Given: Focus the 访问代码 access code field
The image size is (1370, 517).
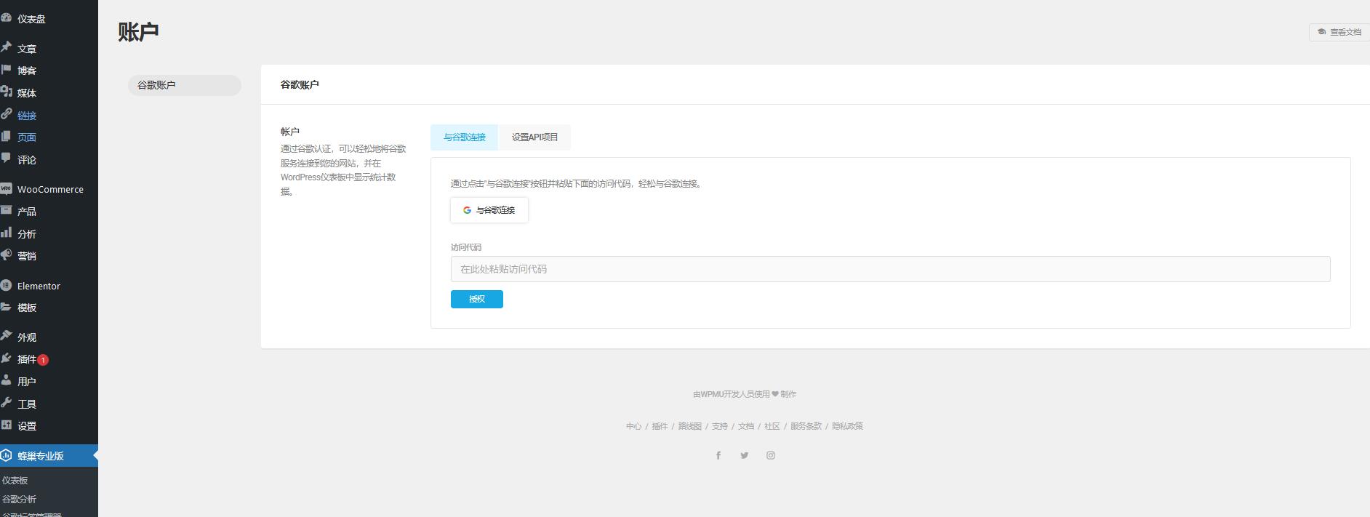Looking at the screenshot, I should tap(890, 269).
